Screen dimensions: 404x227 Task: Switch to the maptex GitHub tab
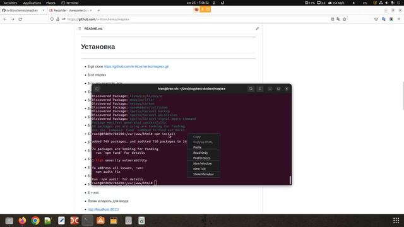click(x=23, y=11)
